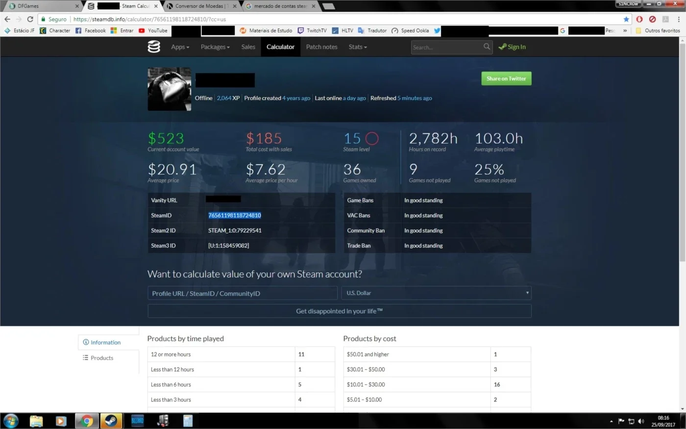
Task: Select Products in the sidebar
Action: tap(98, 358)
